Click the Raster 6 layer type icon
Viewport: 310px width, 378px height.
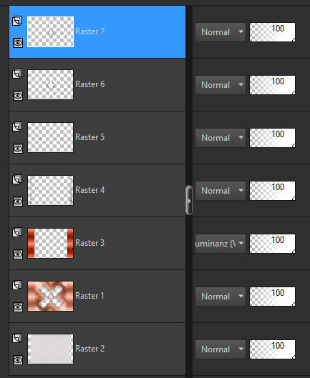[17, 74]
